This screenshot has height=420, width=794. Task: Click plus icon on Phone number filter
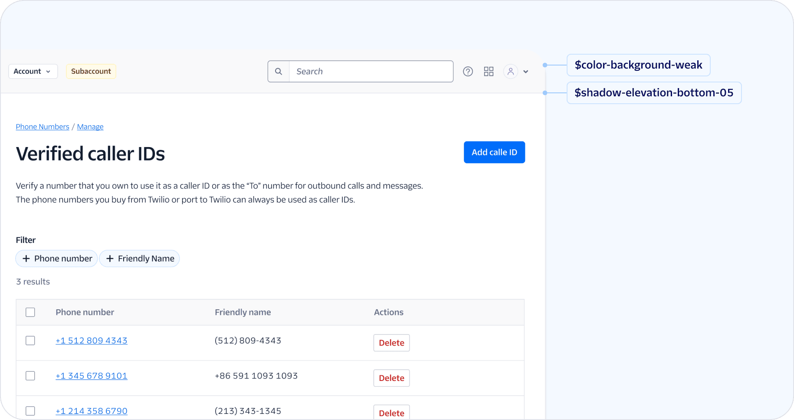click(x=26, y=259)
